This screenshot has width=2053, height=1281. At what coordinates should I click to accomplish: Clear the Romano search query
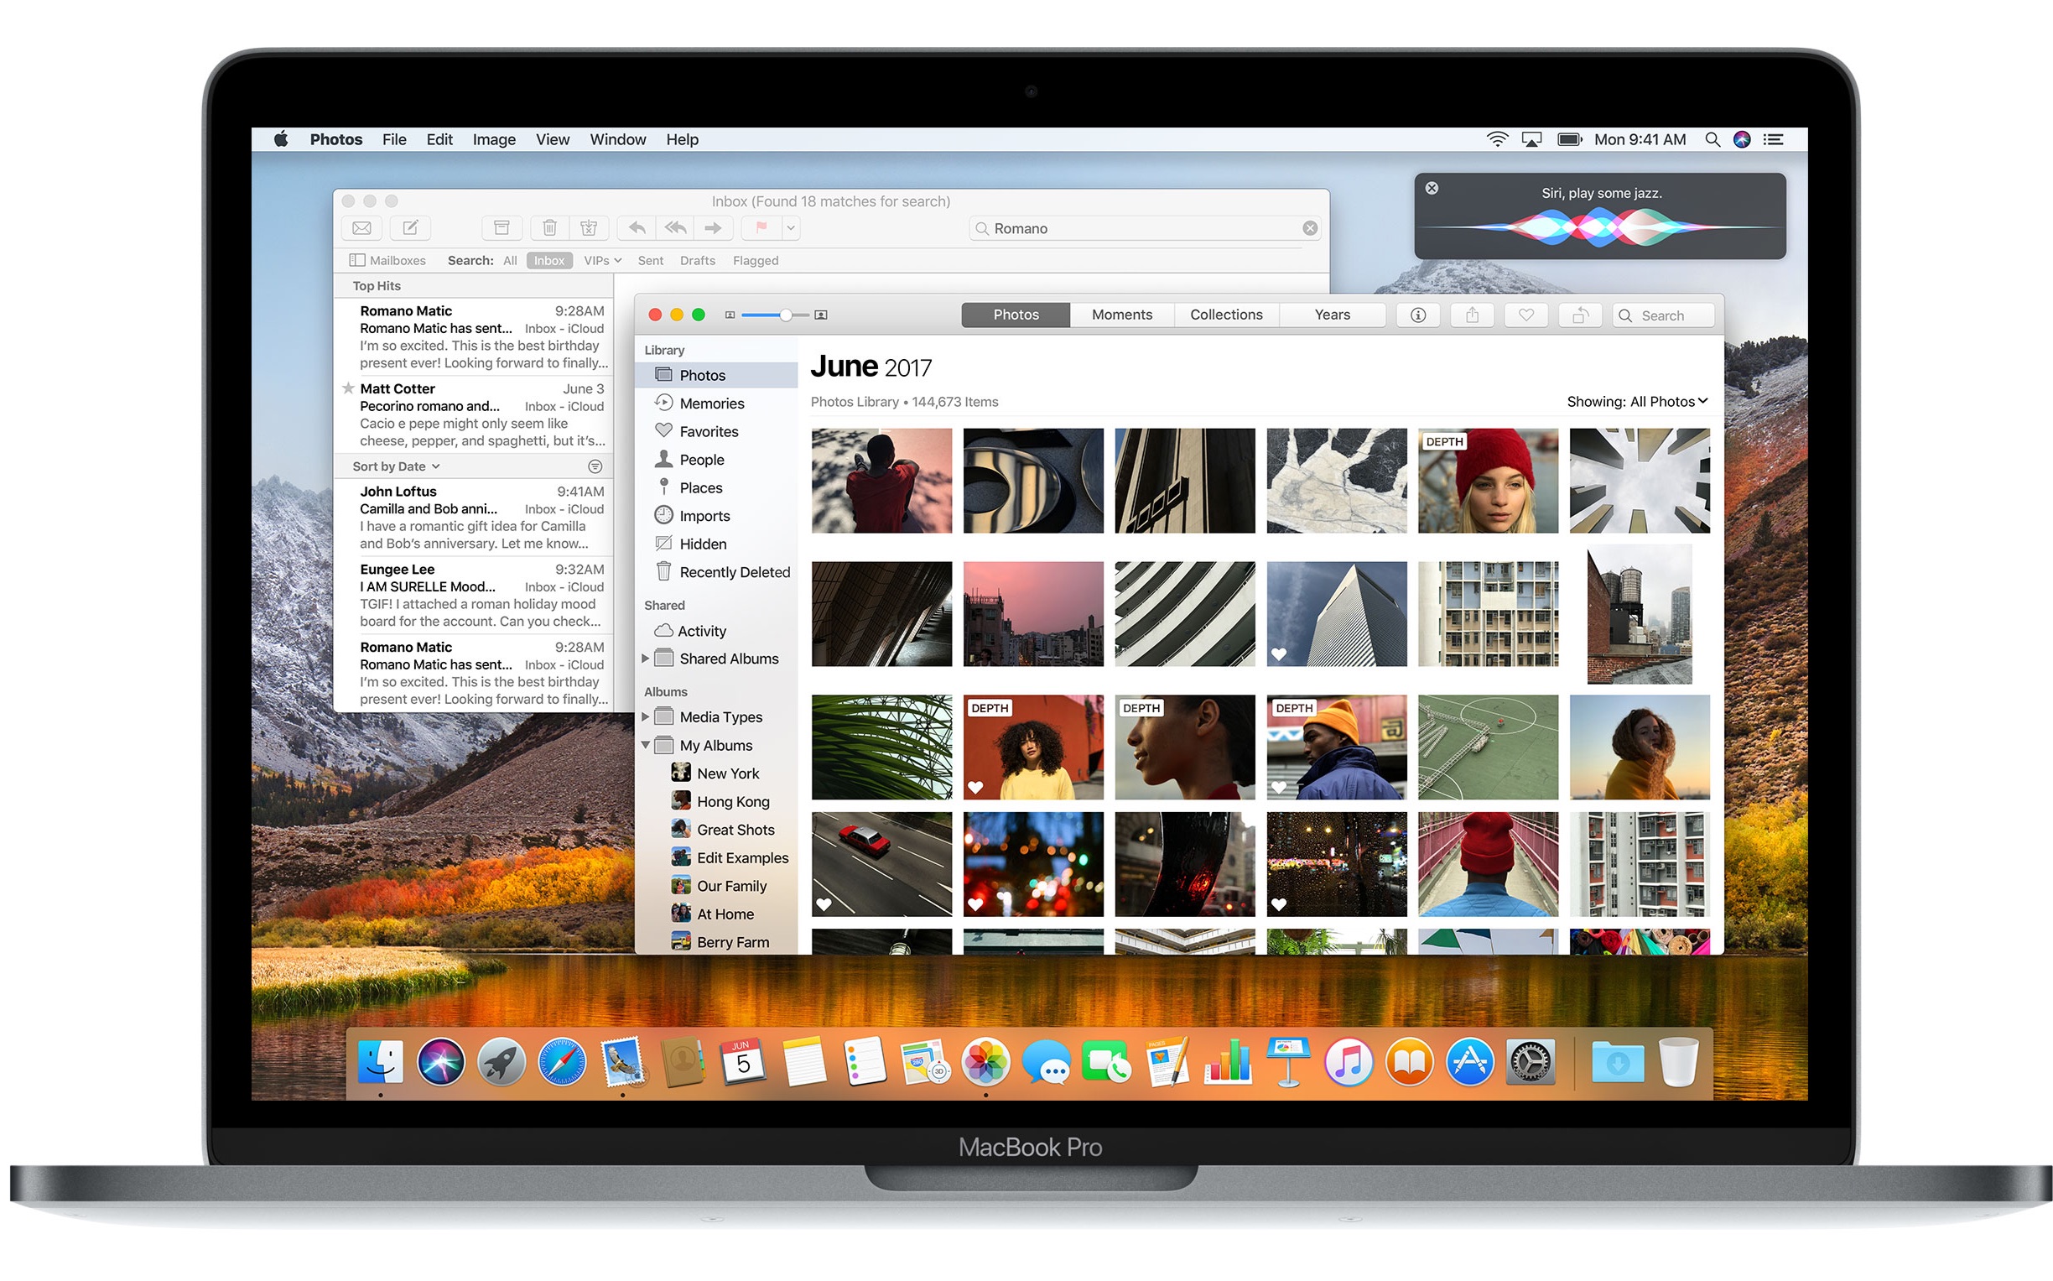pyautogui.click(x=1308, y=227)
